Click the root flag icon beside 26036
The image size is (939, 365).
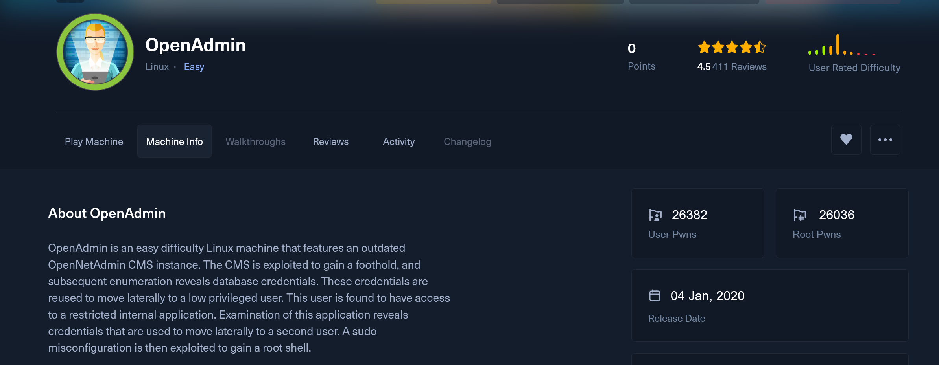pos(799,215)
